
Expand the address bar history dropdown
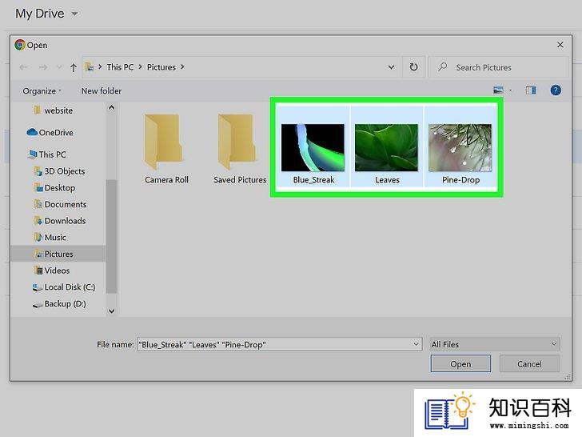391,67
